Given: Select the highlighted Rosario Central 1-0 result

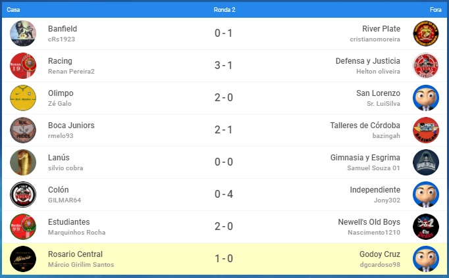Looking at the screenshot, I should (224, 258).
